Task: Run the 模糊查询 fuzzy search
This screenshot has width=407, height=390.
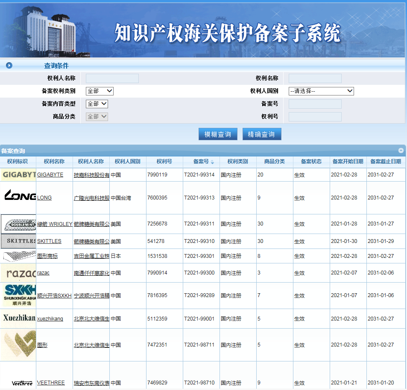Action: point(218,134)
